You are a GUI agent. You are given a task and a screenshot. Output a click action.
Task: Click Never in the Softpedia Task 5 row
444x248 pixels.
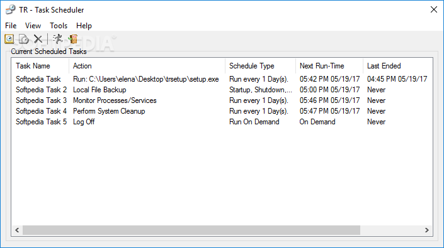(x=377, y=122)
